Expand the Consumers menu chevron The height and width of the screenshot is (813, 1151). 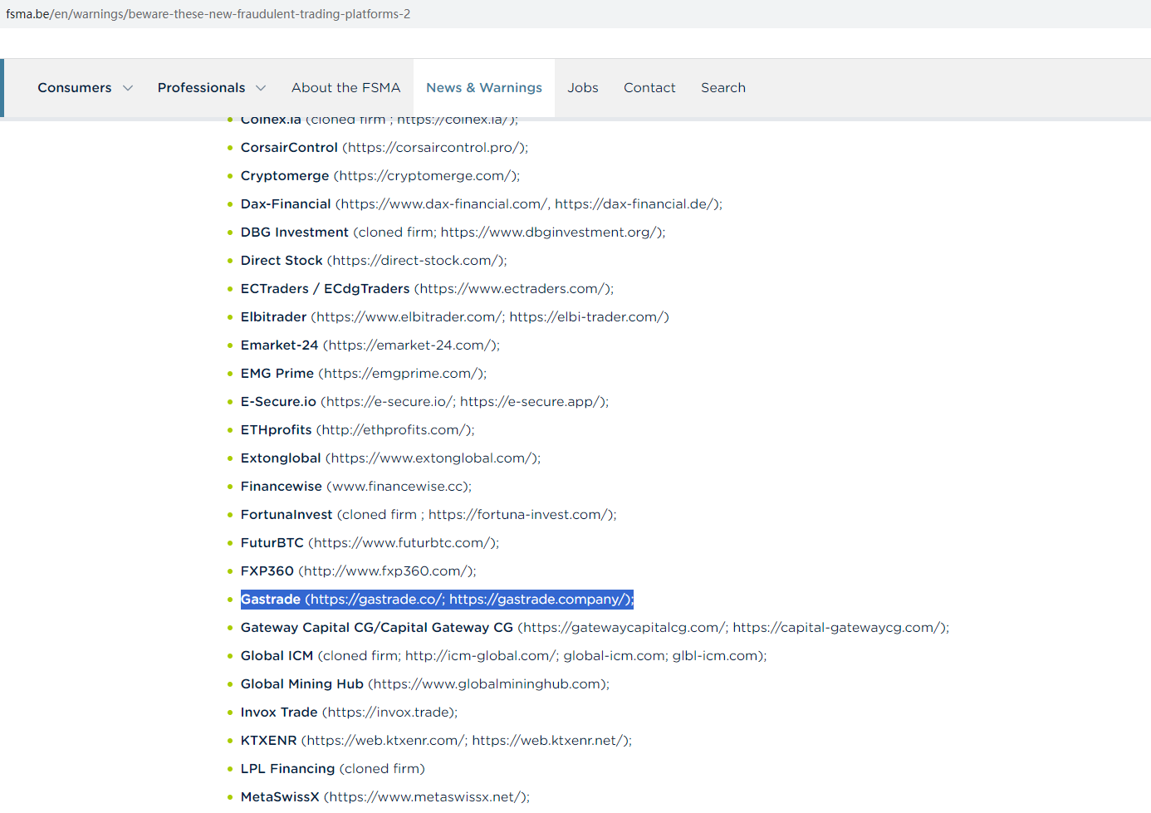[128, 88]
